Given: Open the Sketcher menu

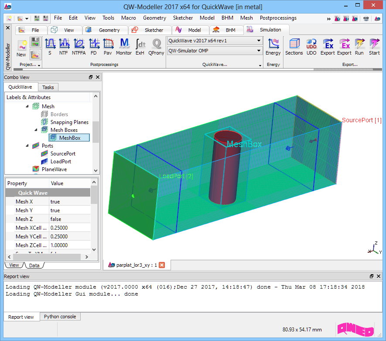Looking at the screenshot, I should 183,18.
